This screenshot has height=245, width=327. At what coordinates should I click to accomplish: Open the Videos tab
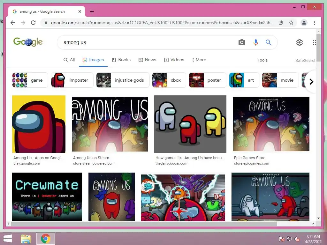tap(174, 60)
